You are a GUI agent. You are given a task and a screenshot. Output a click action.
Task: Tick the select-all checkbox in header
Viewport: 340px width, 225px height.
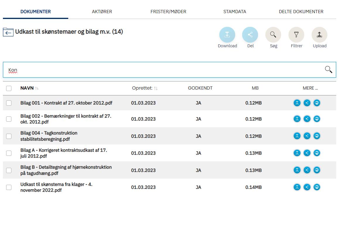point(9,88)
